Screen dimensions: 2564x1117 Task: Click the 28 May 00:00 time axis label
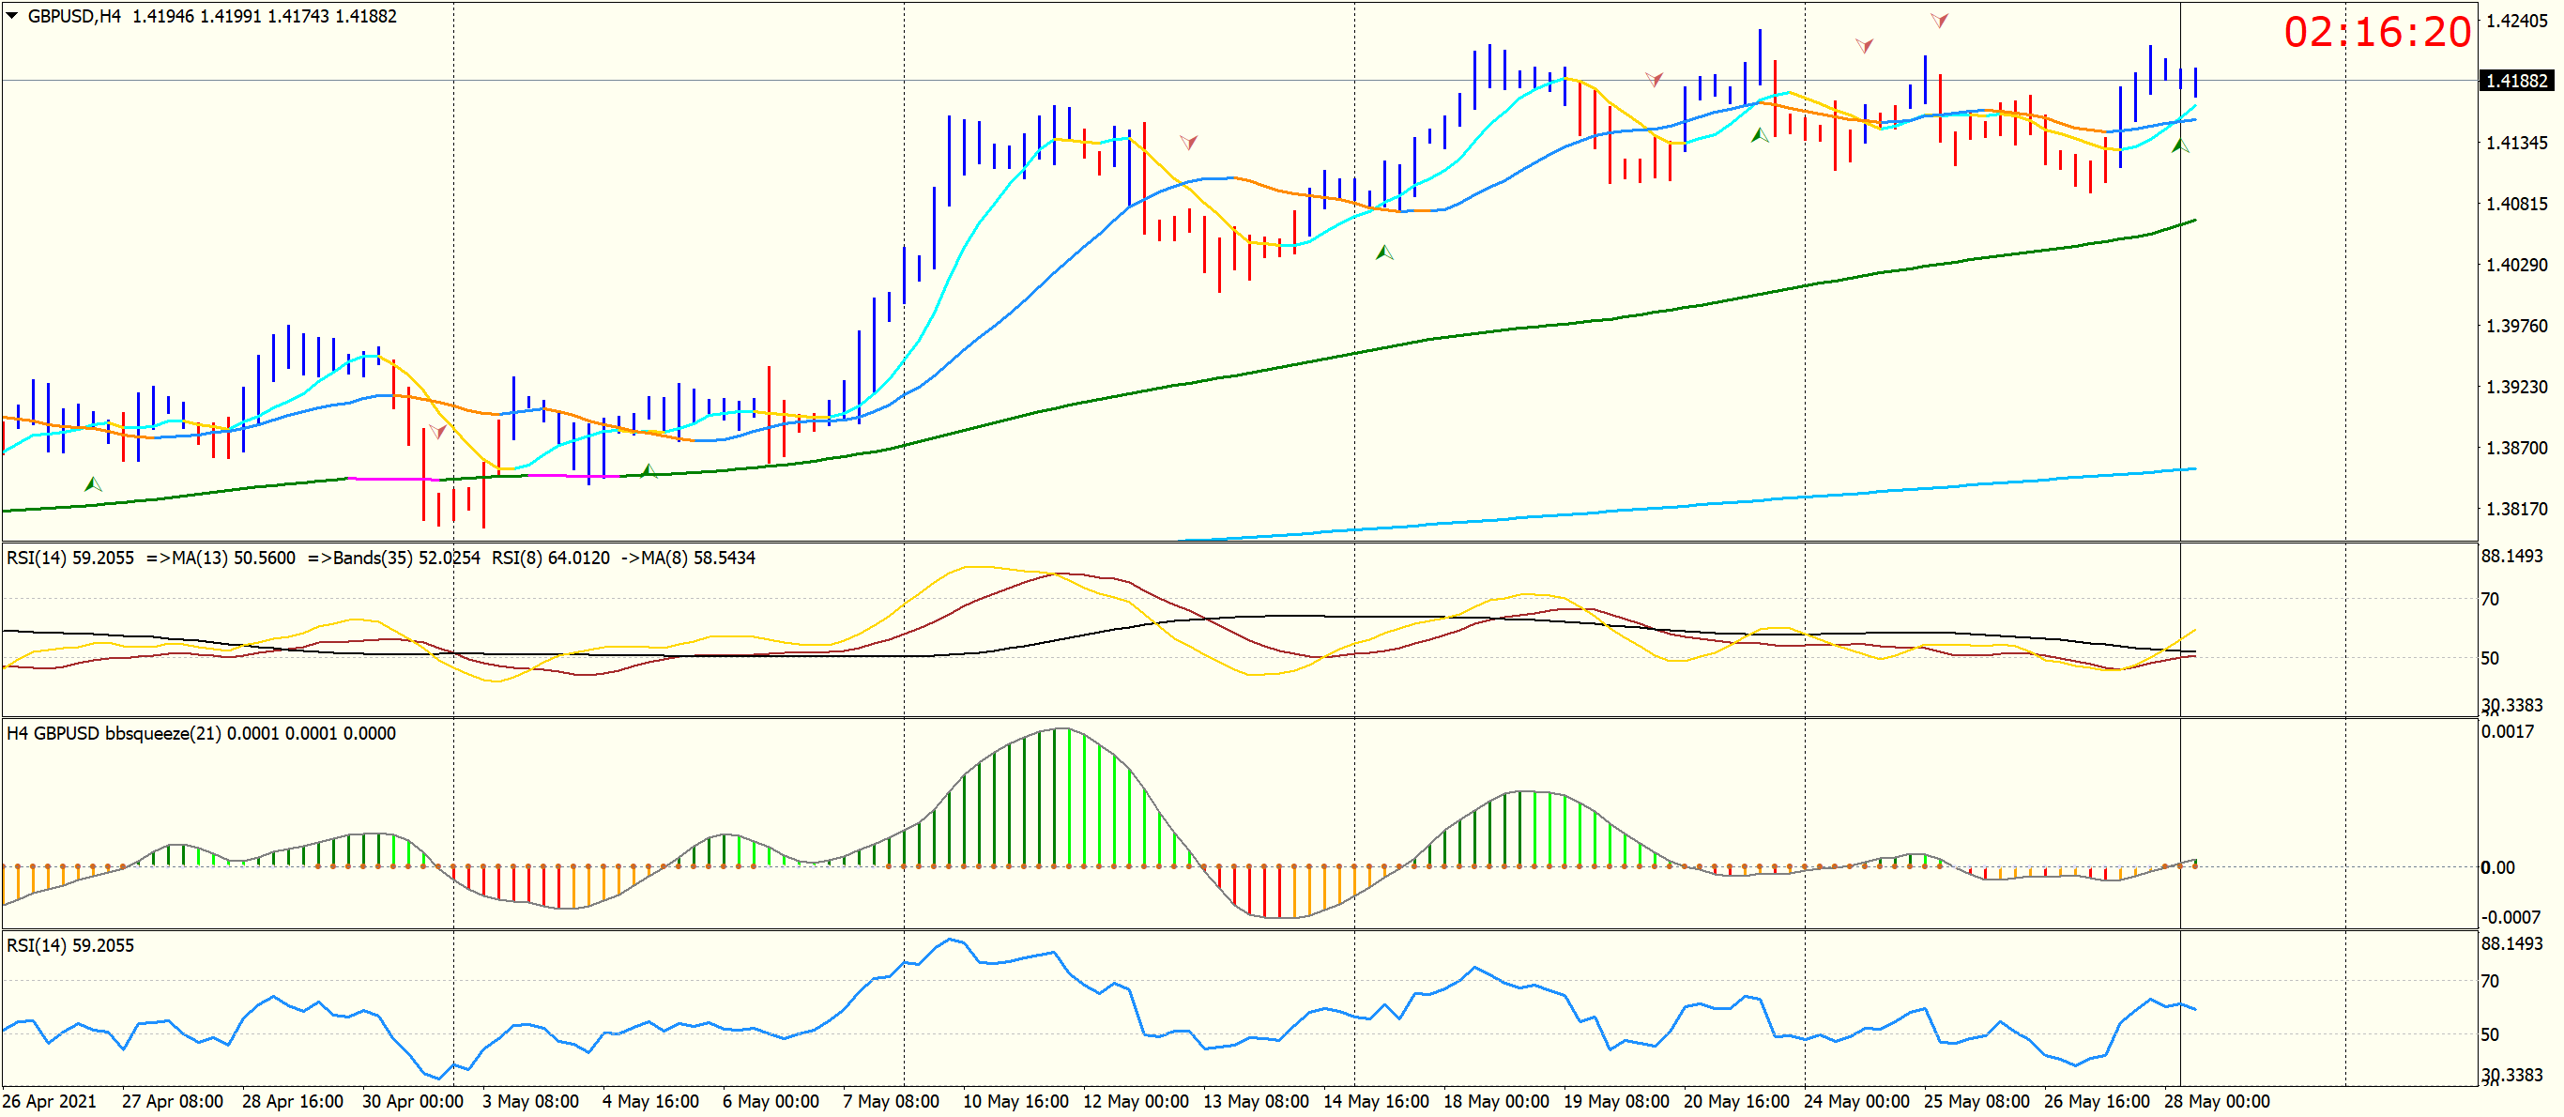[2217, 1101]
